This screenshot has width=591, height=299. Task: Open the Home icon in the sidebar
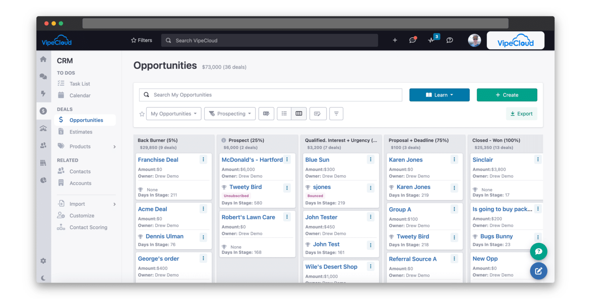click(43, 59)
